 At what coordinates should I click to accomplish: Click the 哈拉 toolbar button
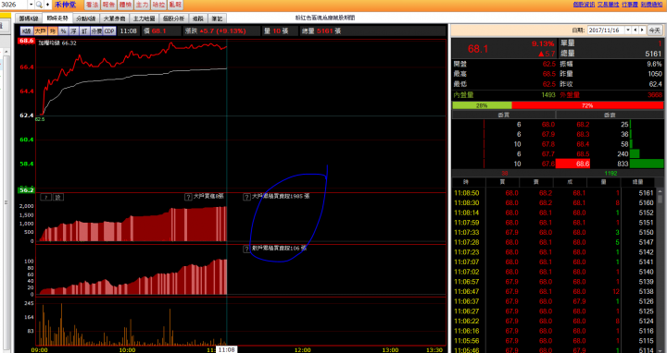pos(158,5)
